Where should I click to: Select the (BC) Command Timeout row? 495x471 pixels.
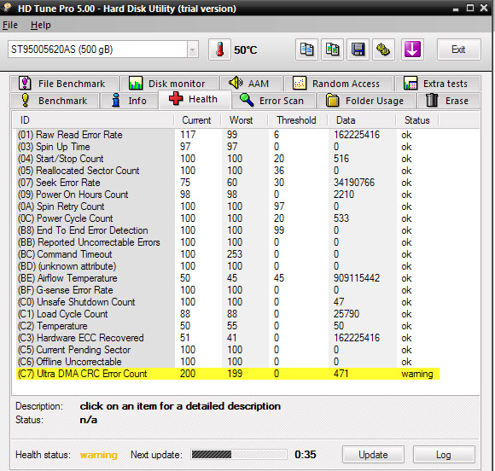pos(227,254)
